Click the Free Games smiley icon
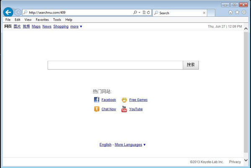Image resolution: width=251 pixels, height=168 pixels. pyautogui.click(x=124, y=100)
